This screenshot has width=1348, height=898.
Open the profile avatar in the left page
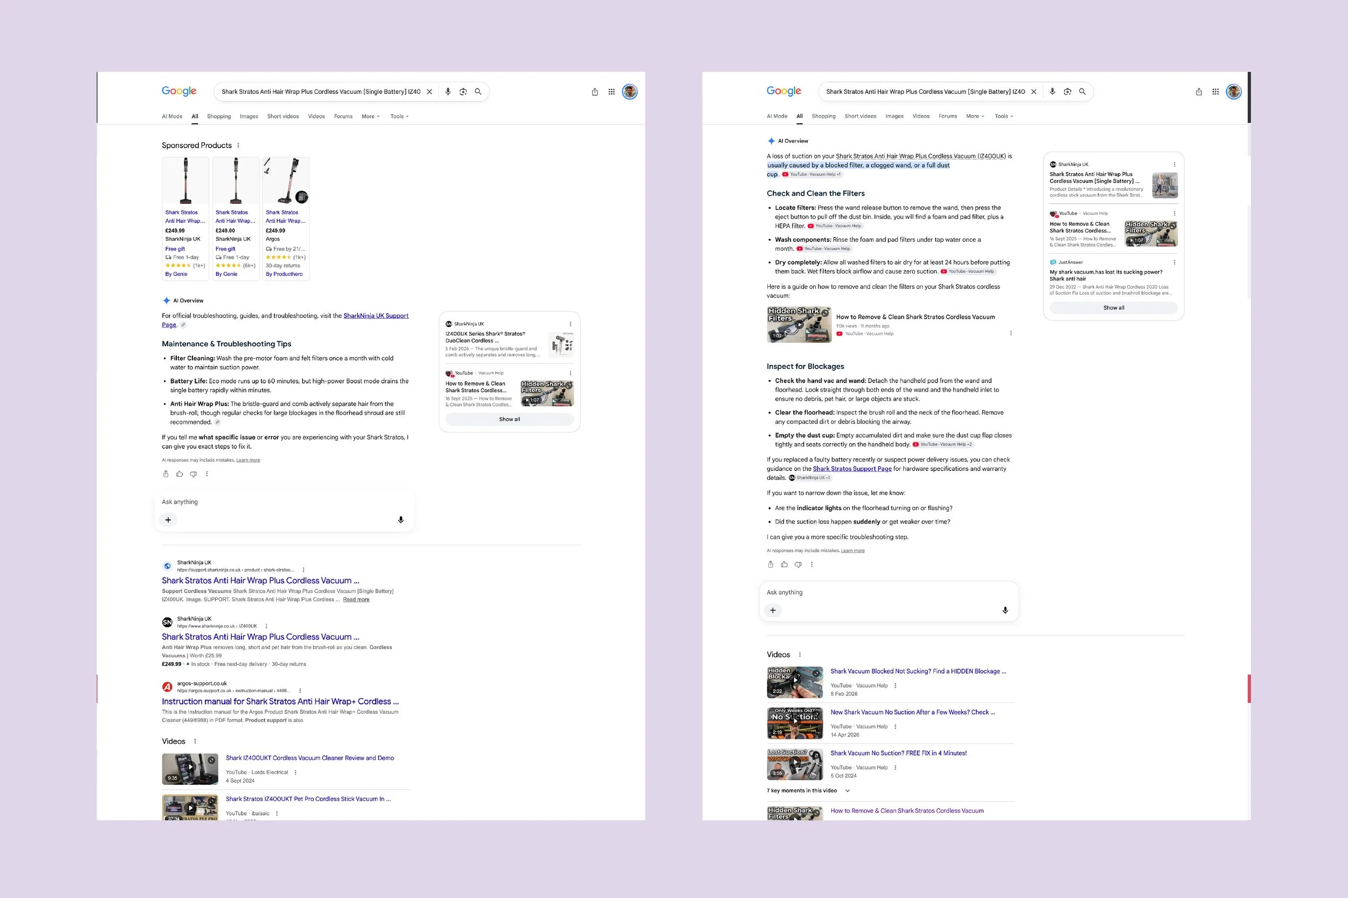[x=630, y=92]
